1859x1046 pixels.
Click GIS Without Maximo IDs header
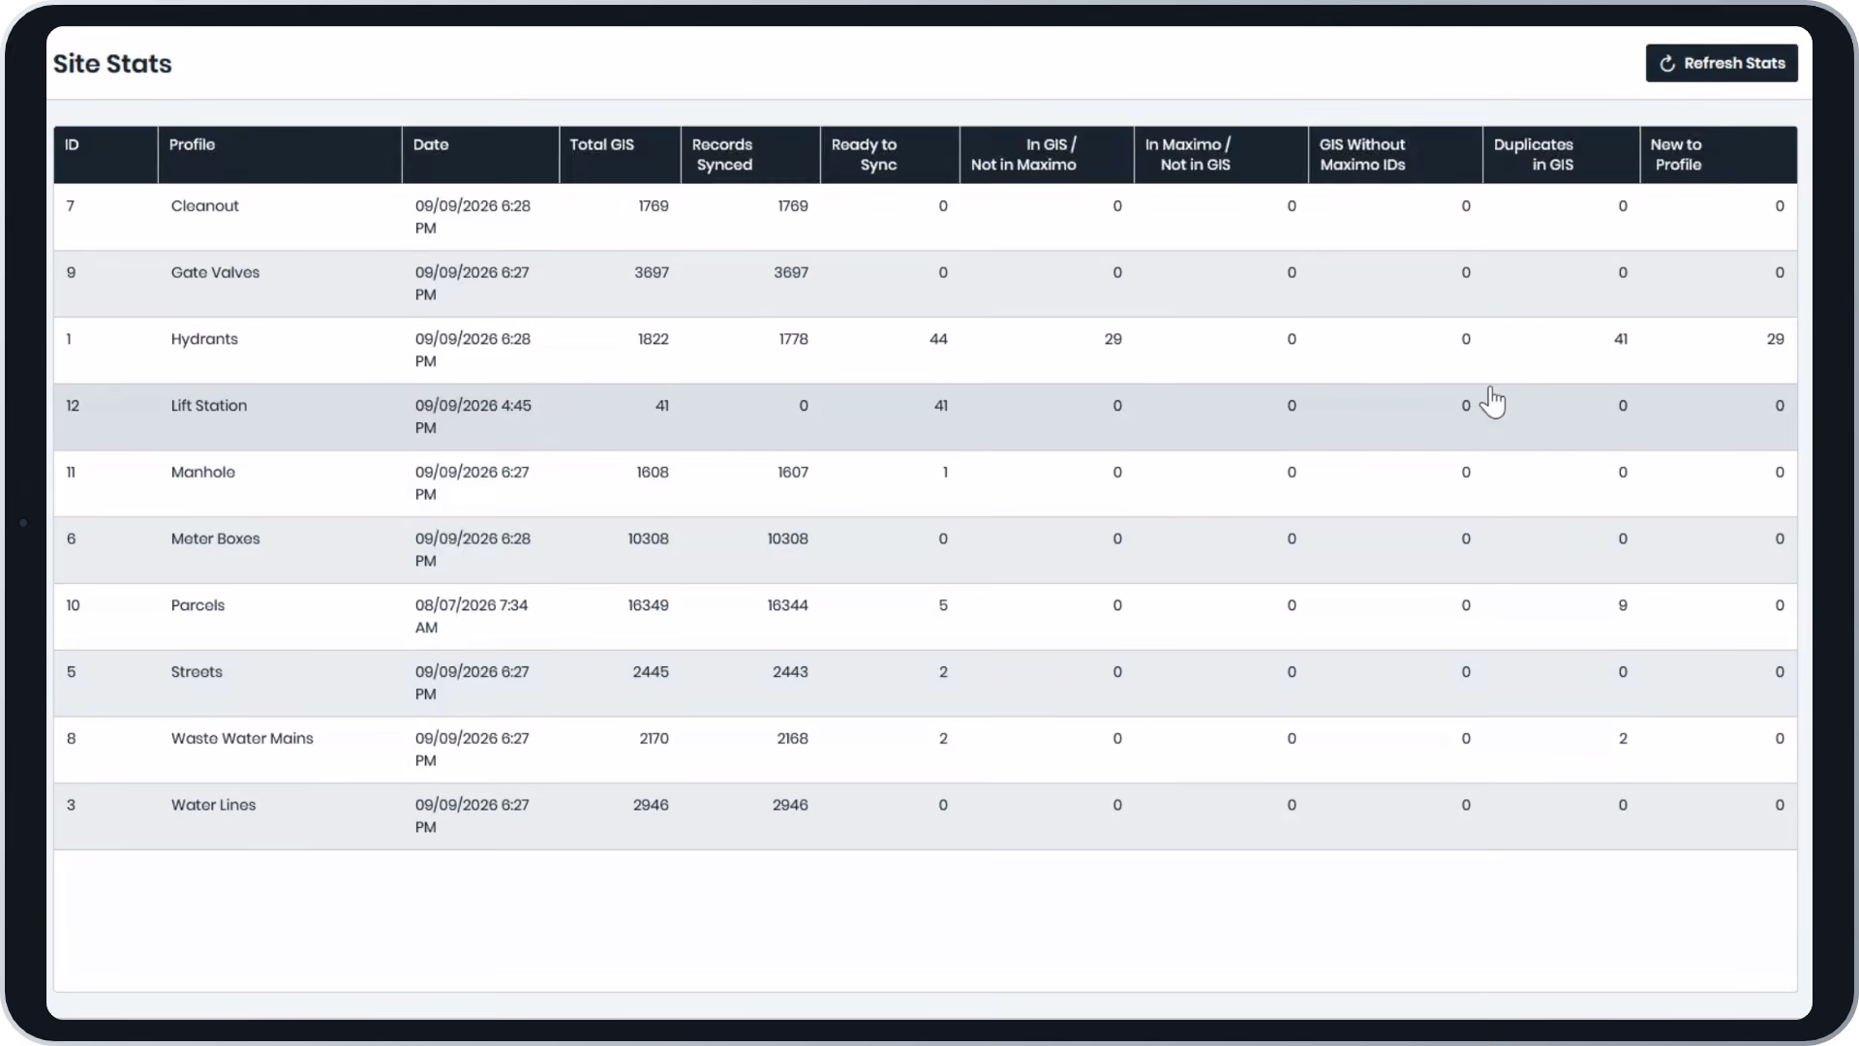tap(1395, 155)
